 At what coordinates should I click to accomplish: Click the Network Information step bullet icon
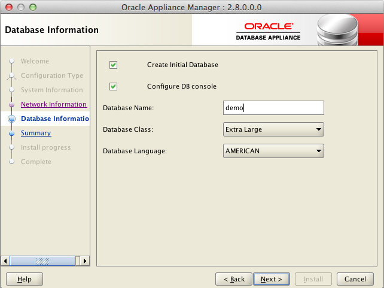[x=11, y=105]
